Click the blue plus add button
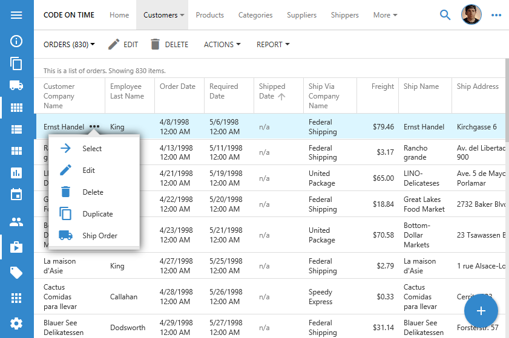The height and width of the screenshot is (338, 509). pos(481,311)
